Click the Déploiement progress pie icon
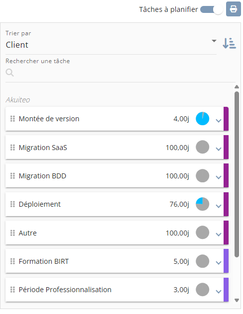The width and height of the screenshot is (243, 314). (202, 204)
